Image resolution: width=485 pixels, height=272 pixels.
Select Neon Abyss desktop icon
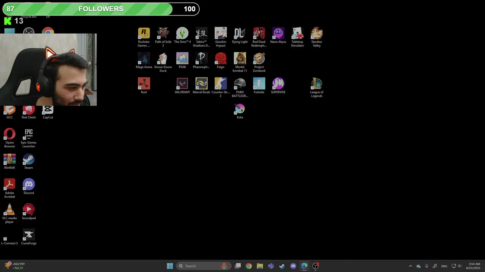(278, 36)
